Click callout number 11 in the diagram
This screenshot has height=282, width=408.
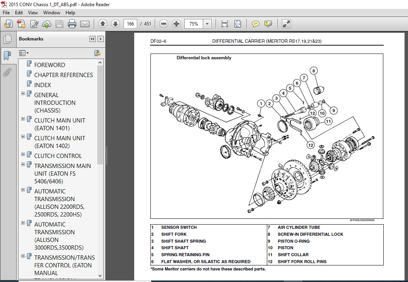tap(329, 121)
